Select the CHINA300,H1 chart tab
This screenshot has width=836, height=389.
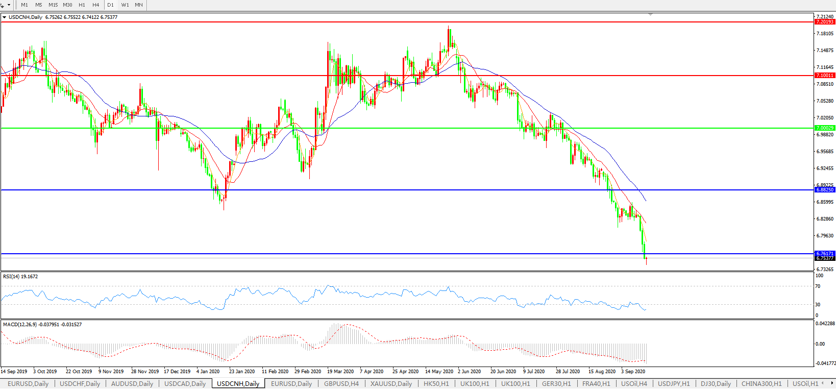(761, 383)
